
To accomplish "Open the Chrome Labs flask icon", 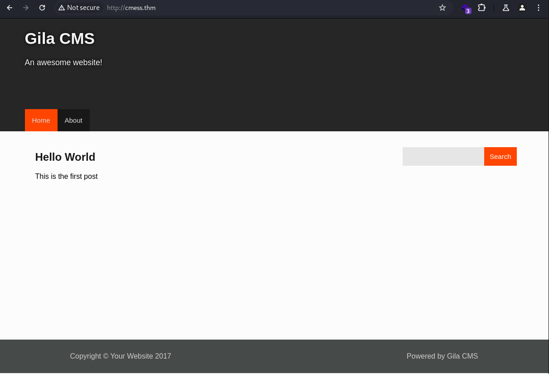I will 506,8.
